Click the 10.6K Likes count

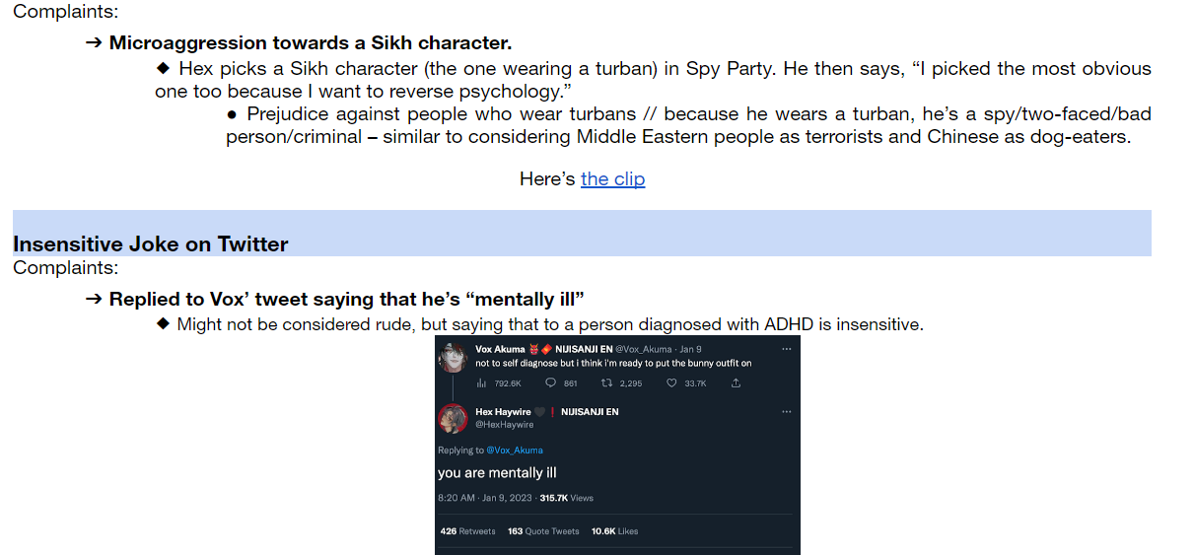(x=614, y=531)
